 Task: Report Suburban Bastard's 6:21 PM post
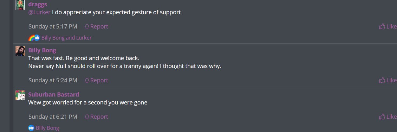coord(96,117)
